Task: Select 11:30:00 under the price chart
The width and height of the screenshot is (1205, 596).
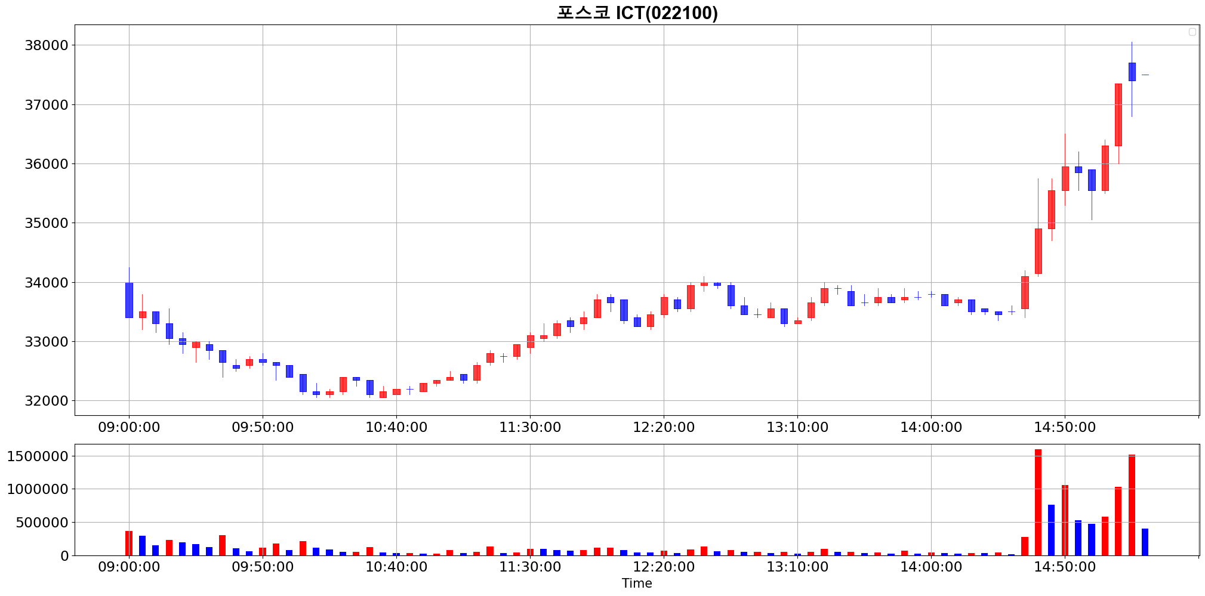Action: point(530,427)
